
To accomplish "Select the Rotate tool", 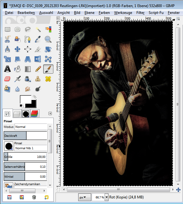I will click(48, 49).
